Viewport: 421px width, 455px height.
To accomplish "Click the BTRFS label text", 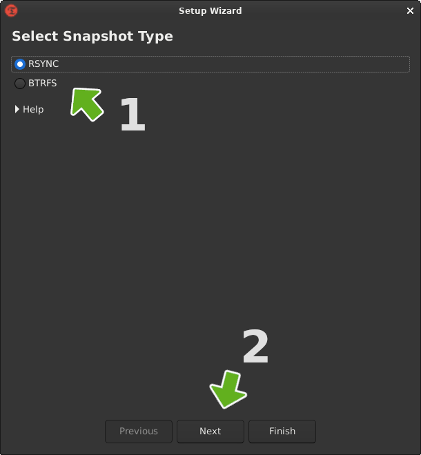I will pyautogui.click(x=43, y=84).
